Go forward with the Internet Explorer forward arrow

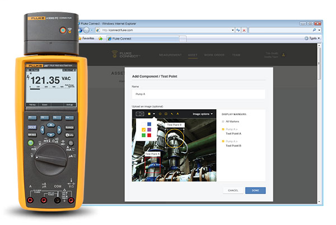pos(87,30)
